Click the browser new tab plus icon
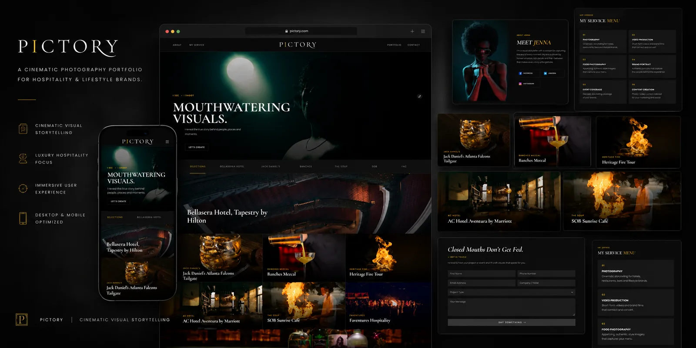 (412, 31)
